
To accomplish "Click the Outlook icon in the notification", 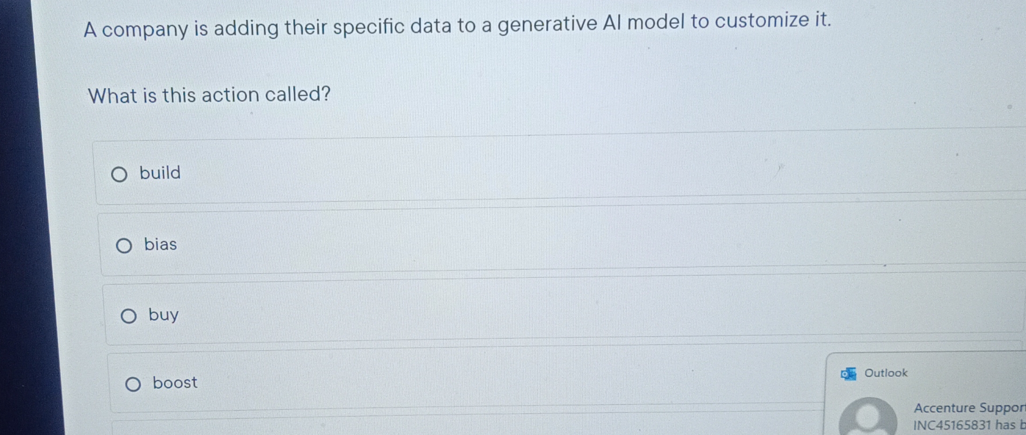I will 850,374.
